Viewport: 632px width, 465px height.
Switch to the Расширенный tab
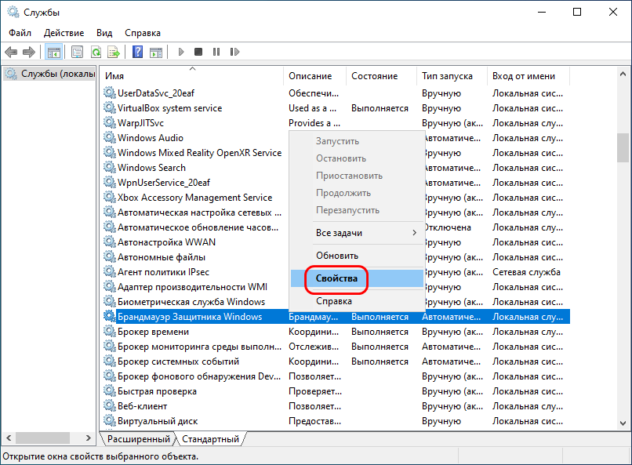[x=139, y=439]
